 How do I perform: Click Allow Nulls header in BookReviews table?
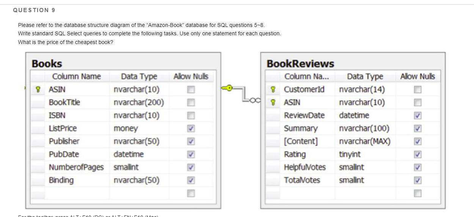417,77
